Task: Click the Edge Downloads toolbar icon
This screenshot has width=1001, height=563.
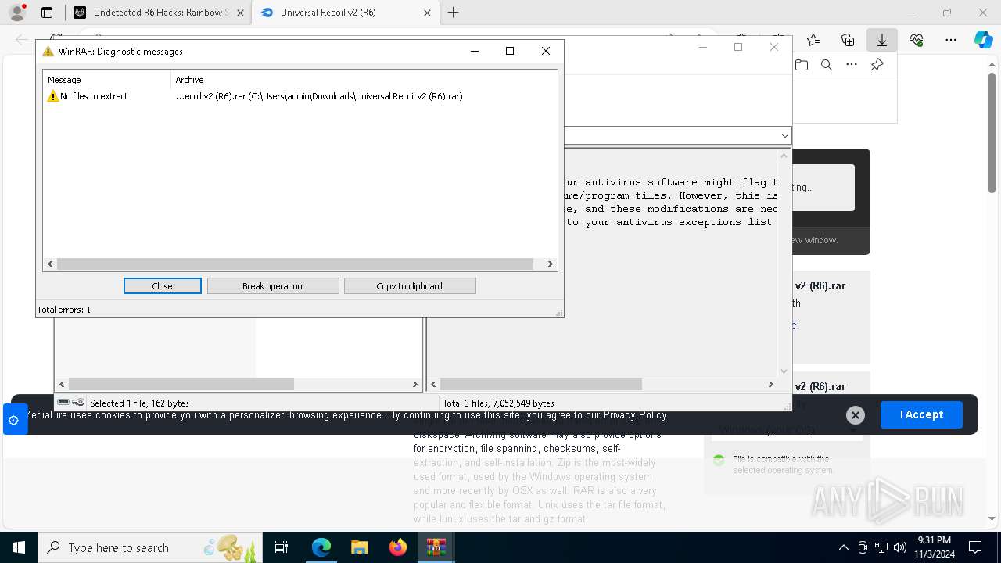Action: (881, 40)
